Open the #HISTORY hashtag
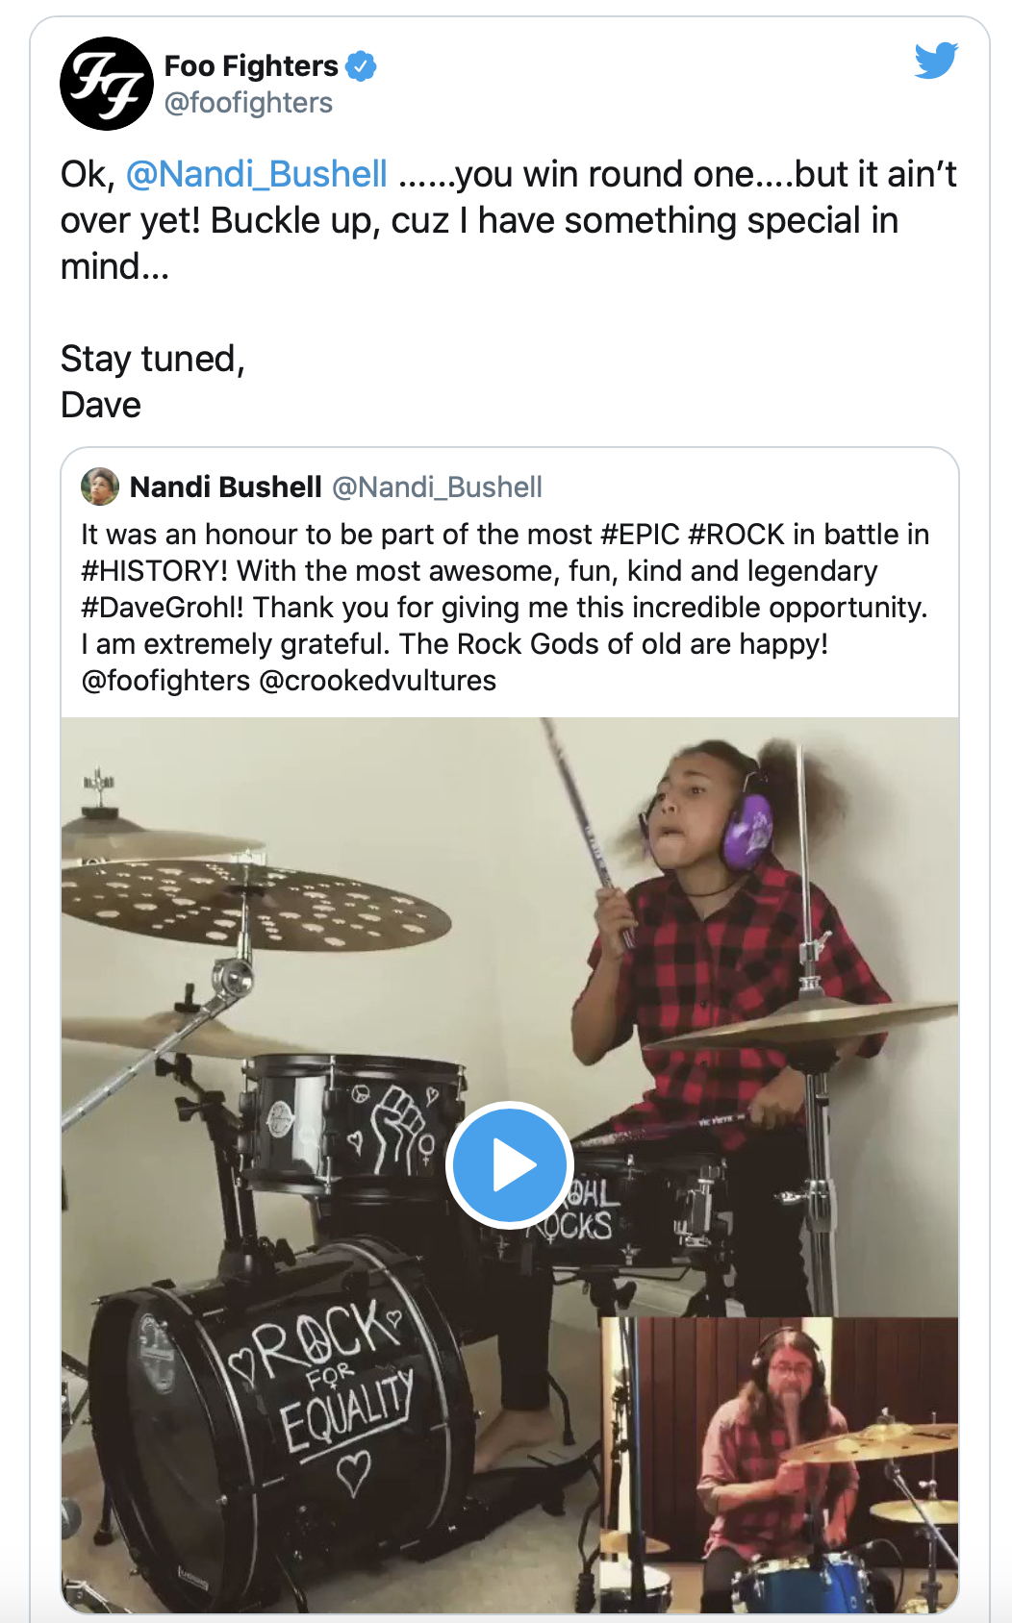Viewport: 1012px width, 1623px height. click(x=154, y=571)
